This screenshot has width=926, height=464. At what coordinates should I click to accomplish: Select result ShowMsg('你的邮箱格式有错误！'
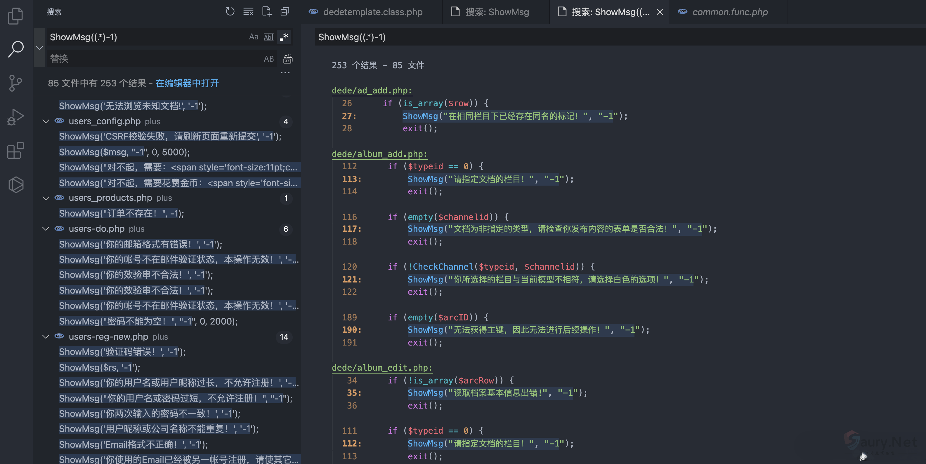(x=141, y=244)
